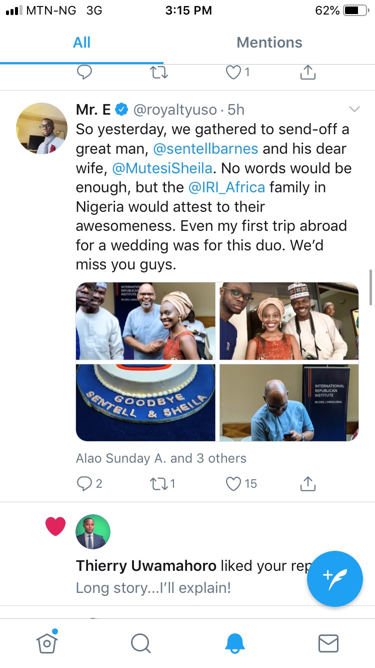
Task: Open Direct Messages envelope
Action: point(328,643)
